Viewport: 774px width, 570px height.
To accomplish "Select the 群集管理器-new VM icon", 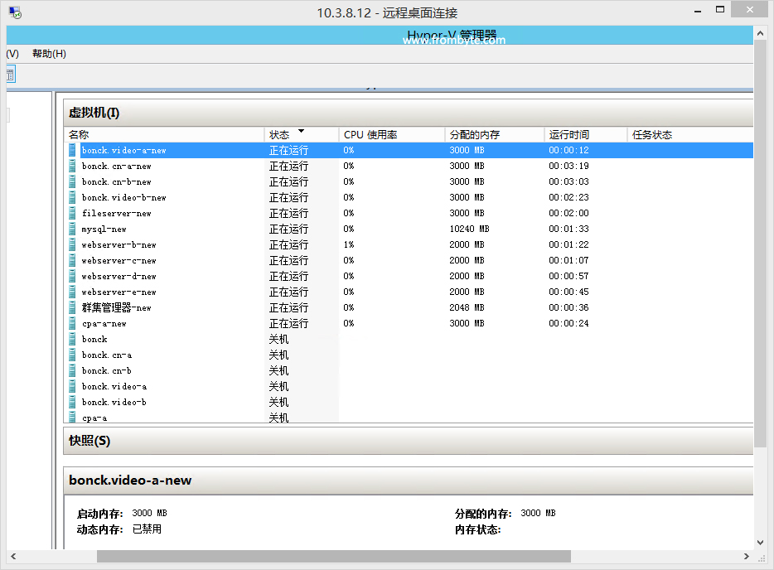I will pos(73,307).
